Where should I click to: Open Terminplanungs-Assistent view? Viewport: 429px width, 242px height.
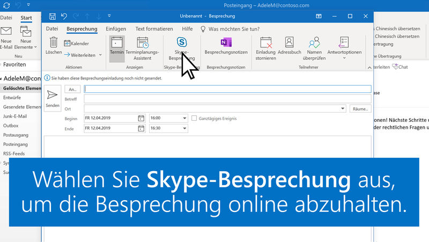[x=142, y=43]
